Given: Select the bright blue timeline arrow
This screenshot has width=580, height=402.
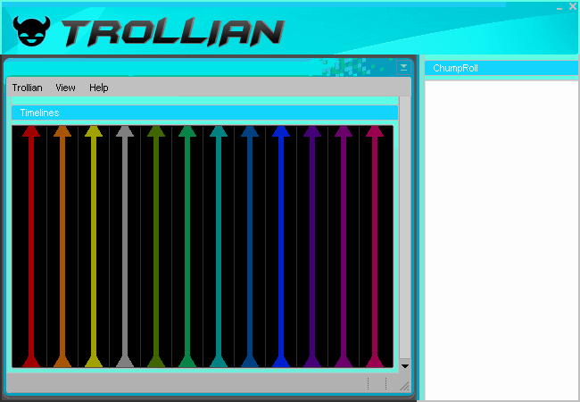Looking at the screenshot, I should [x=281, y=246].
